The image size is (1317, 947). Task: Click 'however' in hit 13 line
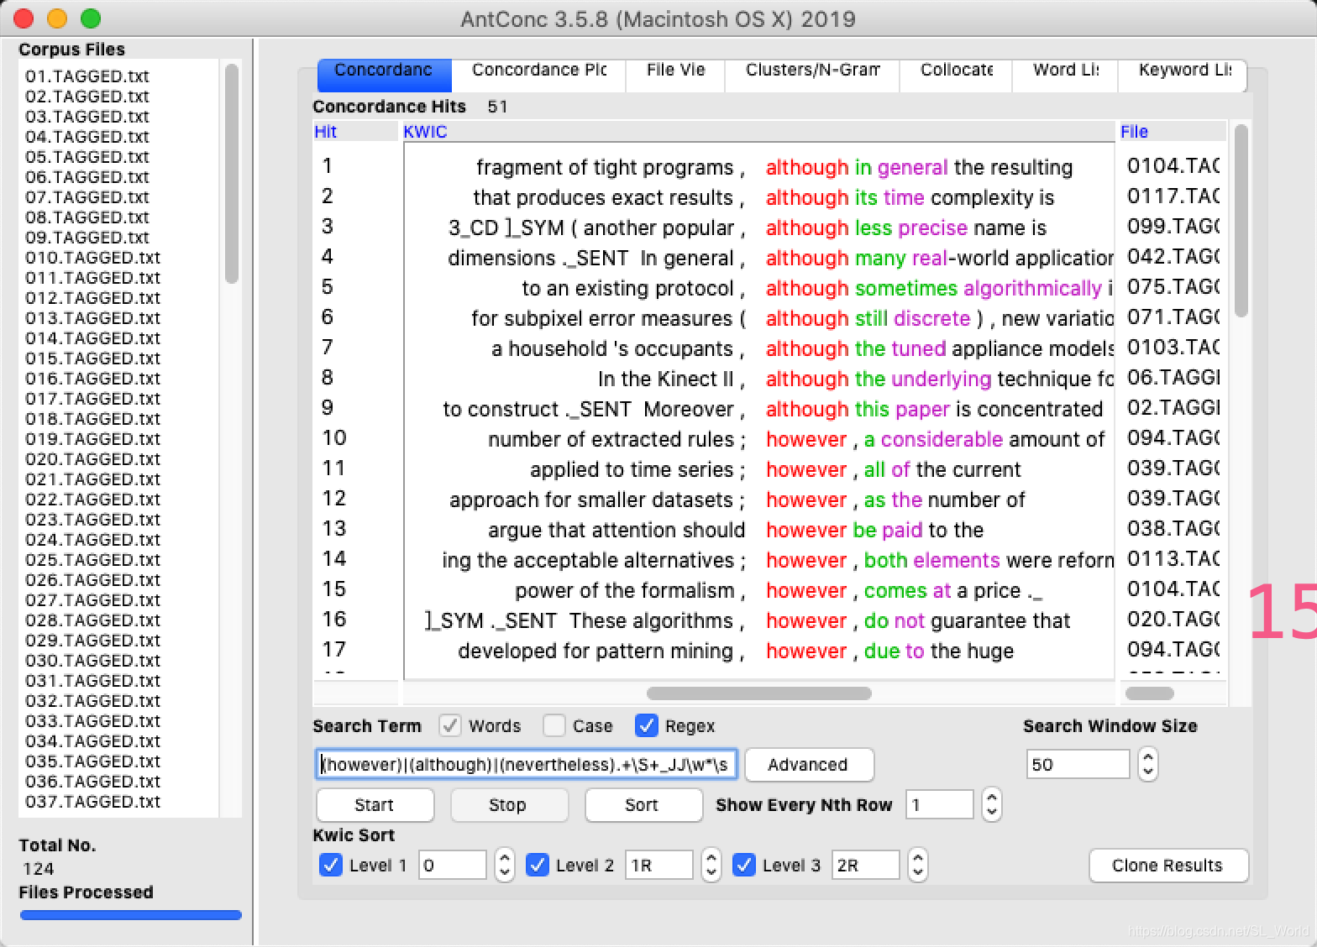pos(806,531)
